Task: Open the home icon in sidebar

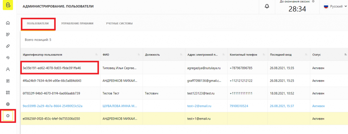Action: click(8, 23)
